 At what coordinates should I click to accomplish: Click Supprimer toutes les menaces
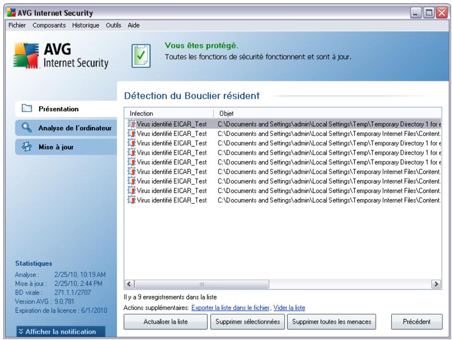tap(332, 322)
